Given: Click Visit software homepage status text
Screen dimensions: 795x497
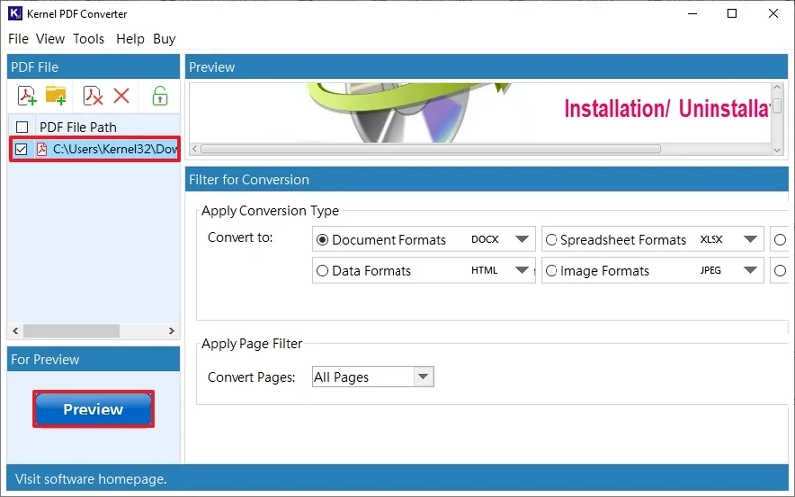Looking at the screenshot, I should coord(90,479).
